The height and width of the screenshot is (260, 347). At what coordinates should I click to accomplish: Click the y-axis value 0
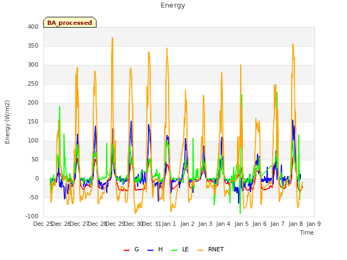point(37,178)
